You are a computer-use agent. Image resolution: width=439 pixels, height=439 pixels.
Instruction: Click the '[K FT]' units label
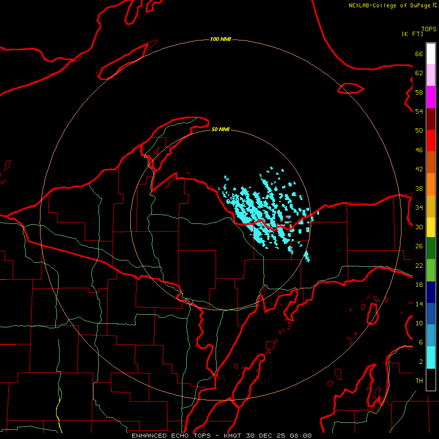point(412,34)
